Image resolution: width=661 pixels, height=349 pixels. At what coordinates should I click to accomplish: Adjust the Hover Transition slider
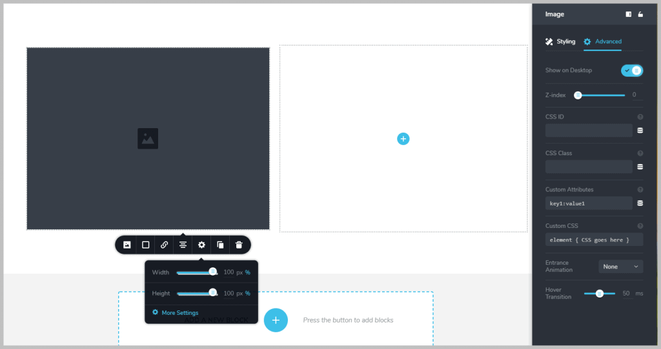pyautogui.click(x=600, y=294)
